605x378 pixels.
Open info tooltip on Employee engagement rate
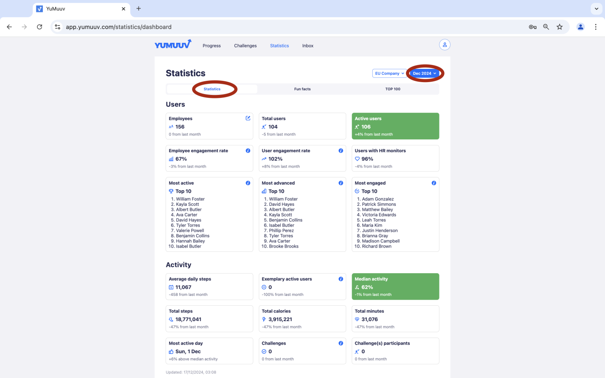(x=248, y=151)
